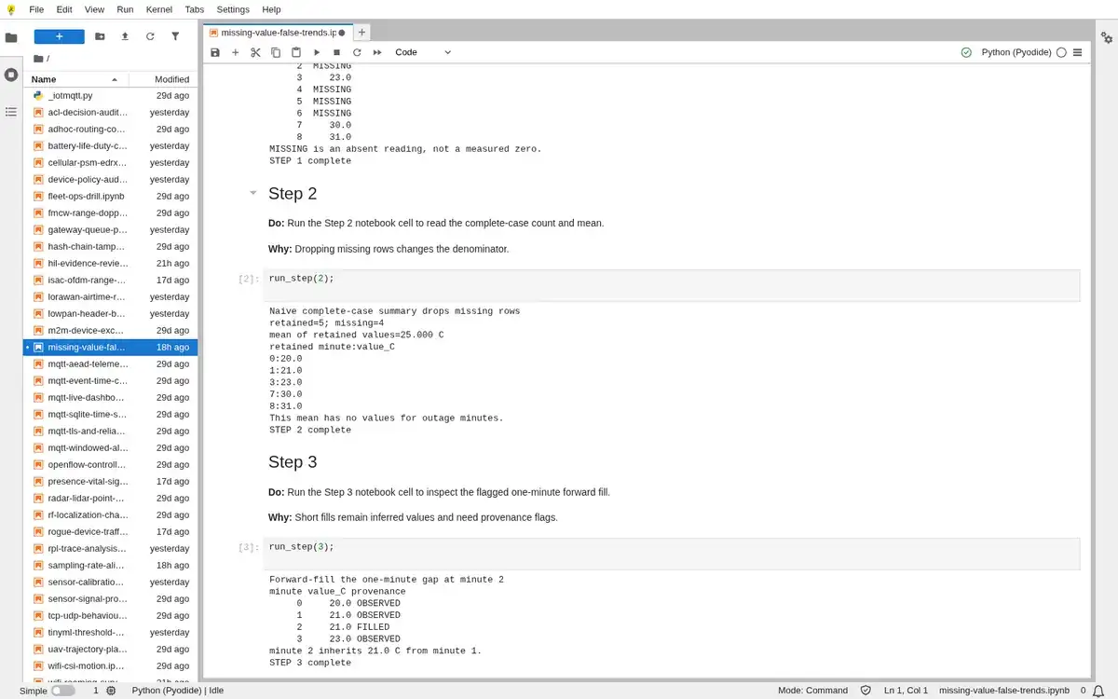The height and width of the screenshot is (699, 1118).
Task: Toggle Simple mode switch in status bar
Action: [62, 691]
